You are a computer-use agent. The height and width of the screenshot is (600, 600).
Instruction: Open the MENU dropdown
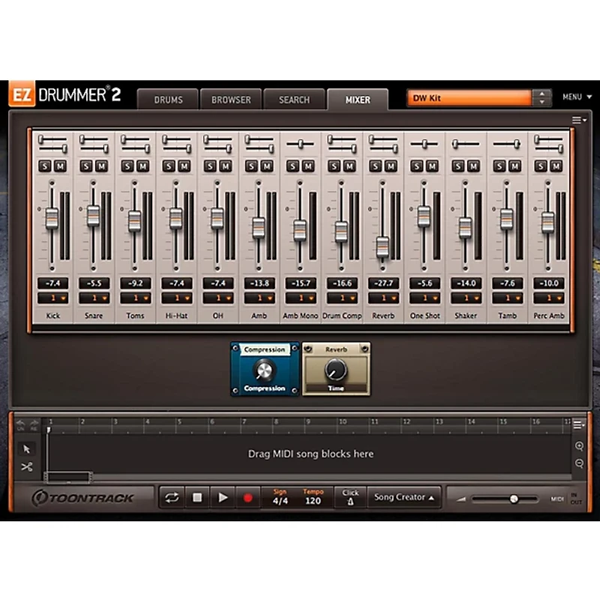[576, 97]
